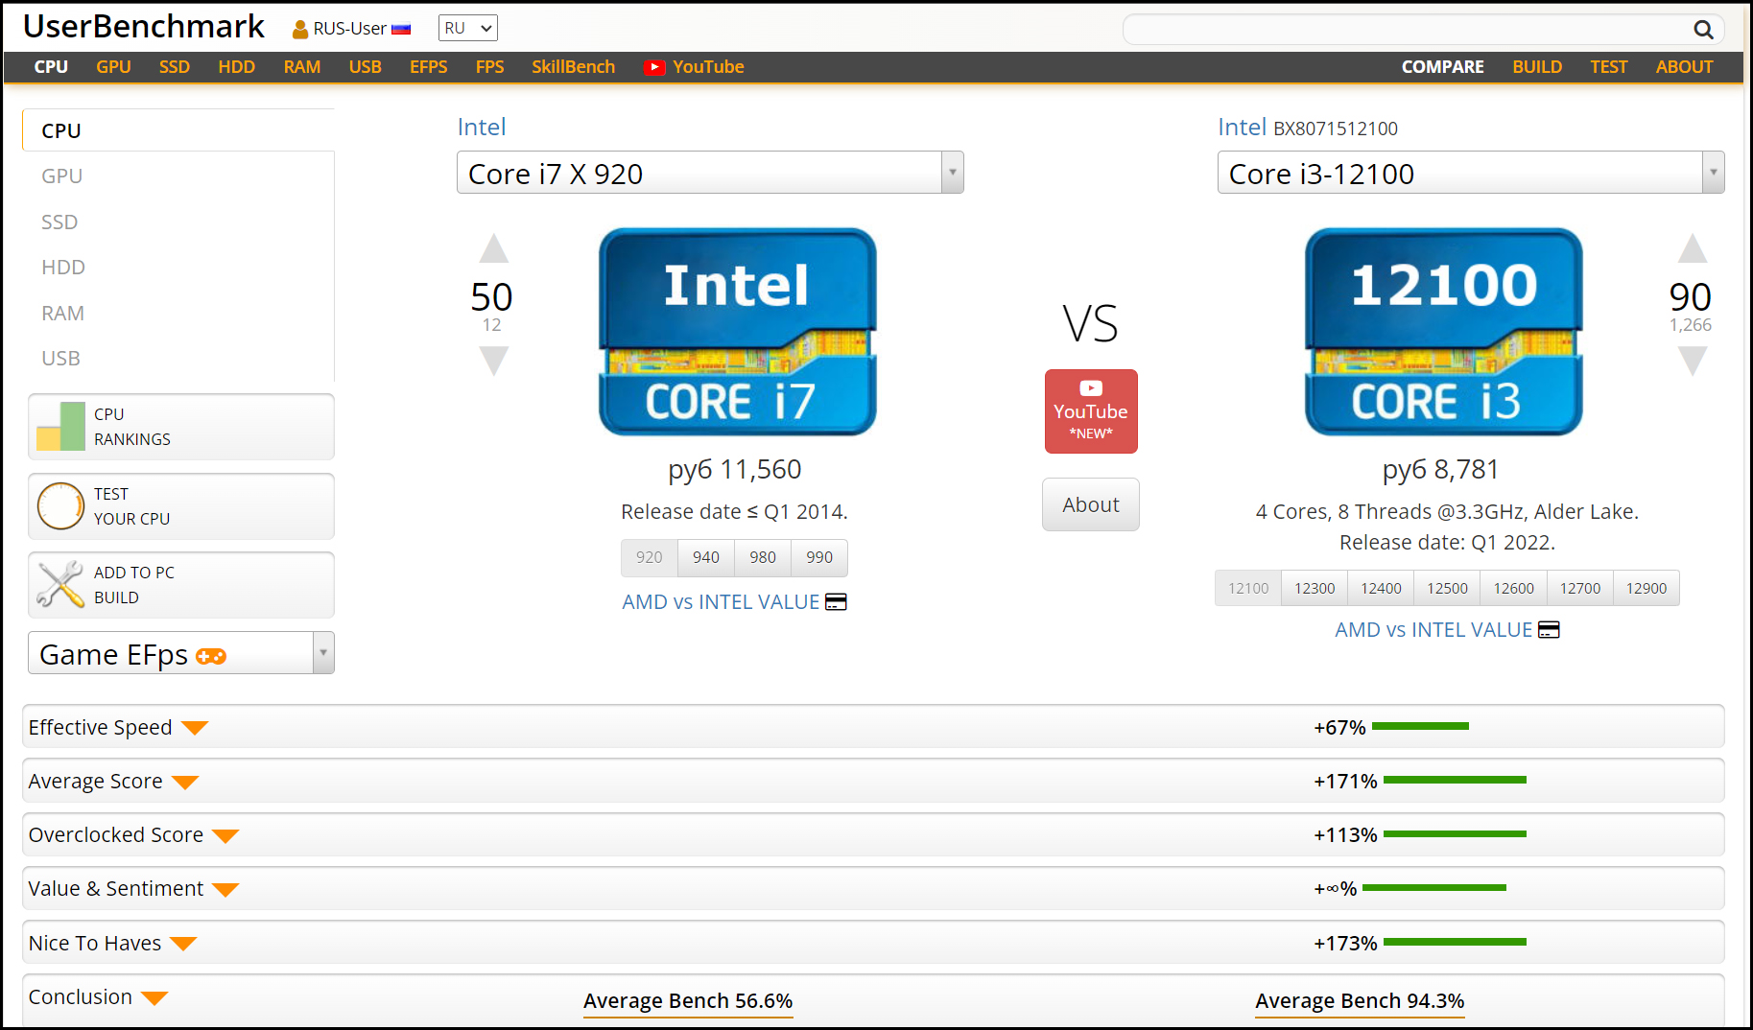Click Add To PC Build tools icon
Viewport: 1753px width, 1030px height.
[x=60, y=585]
